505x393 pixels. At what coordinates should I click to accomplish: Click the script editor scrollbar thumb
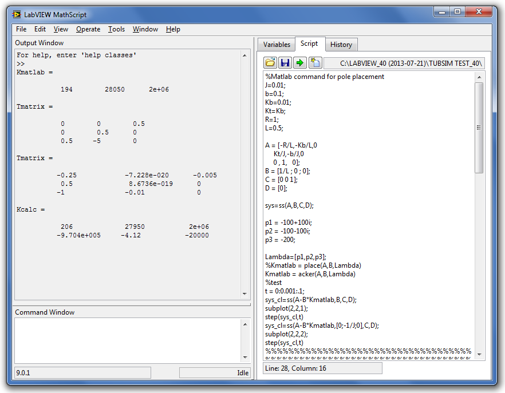479,128
